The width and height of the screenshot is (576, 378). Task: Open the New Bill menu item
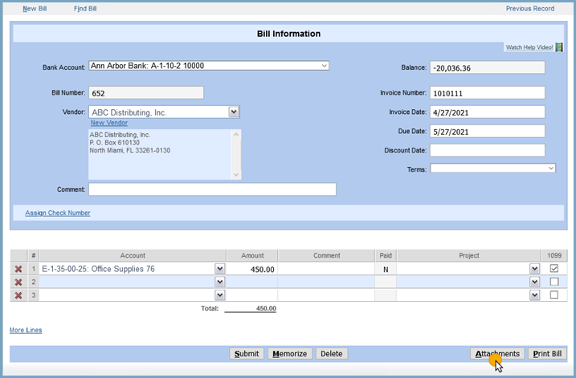pyautogui.click(x=35, y=9)
